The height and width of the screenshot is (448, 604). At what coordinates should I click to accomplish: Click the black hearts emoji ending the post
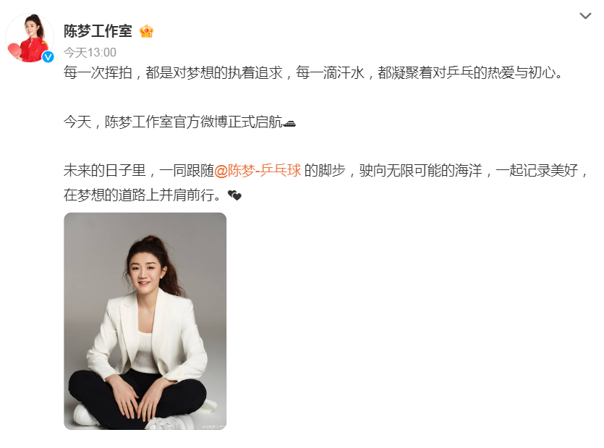point(234,195)
